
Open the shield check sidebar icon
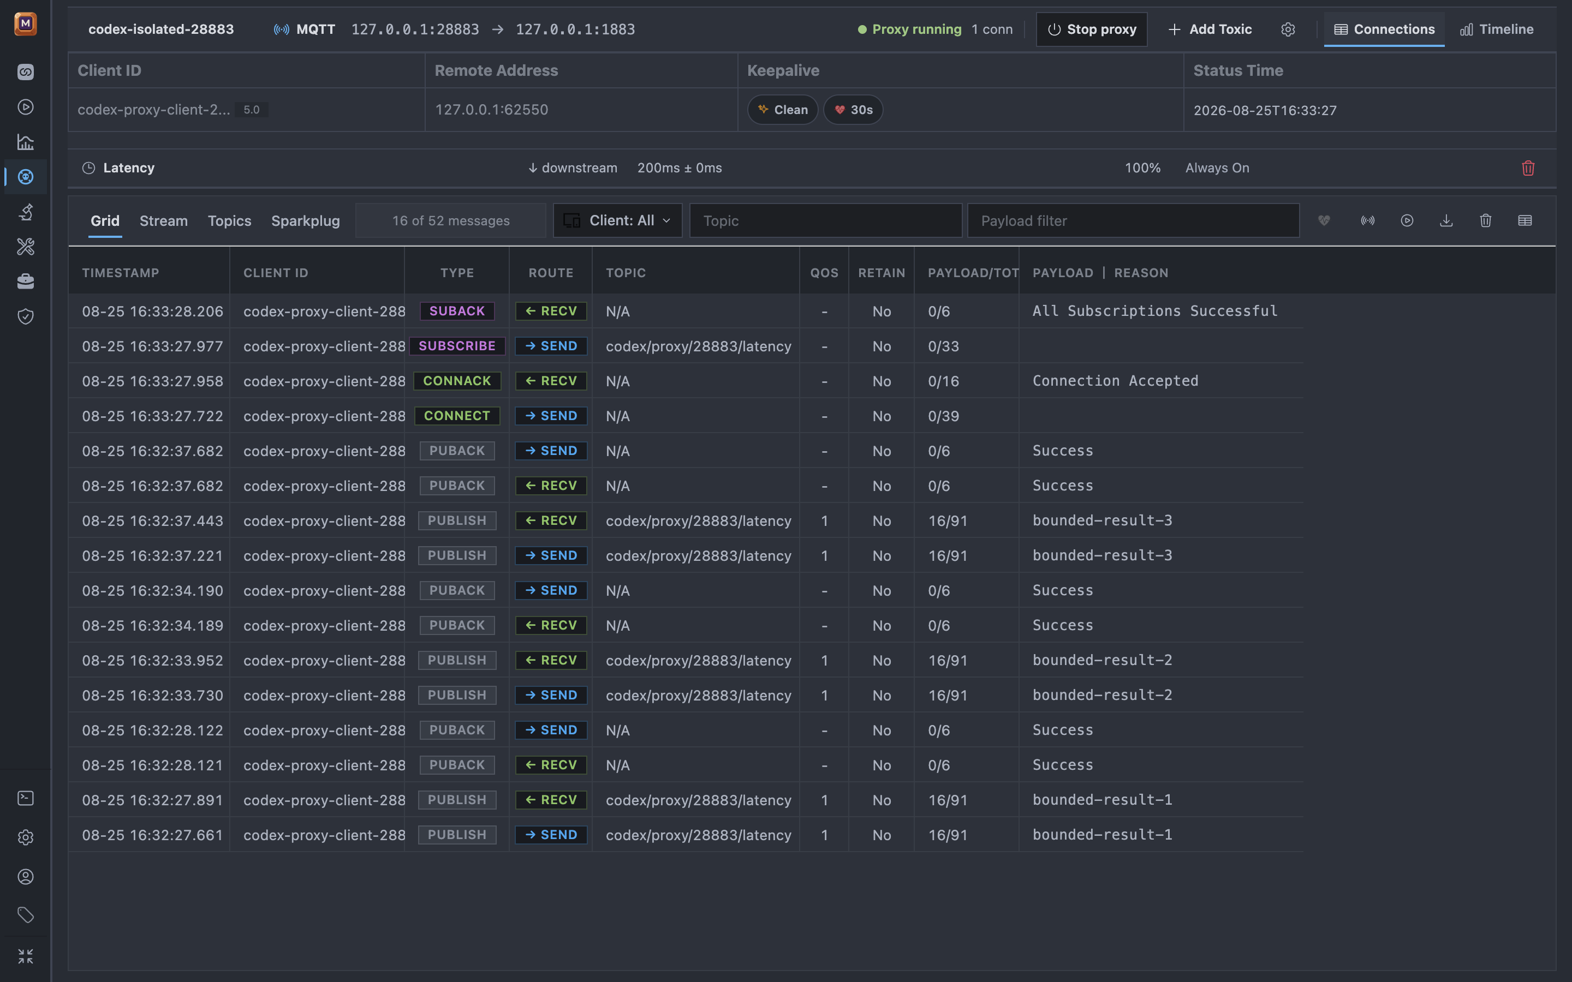(25, 316)
